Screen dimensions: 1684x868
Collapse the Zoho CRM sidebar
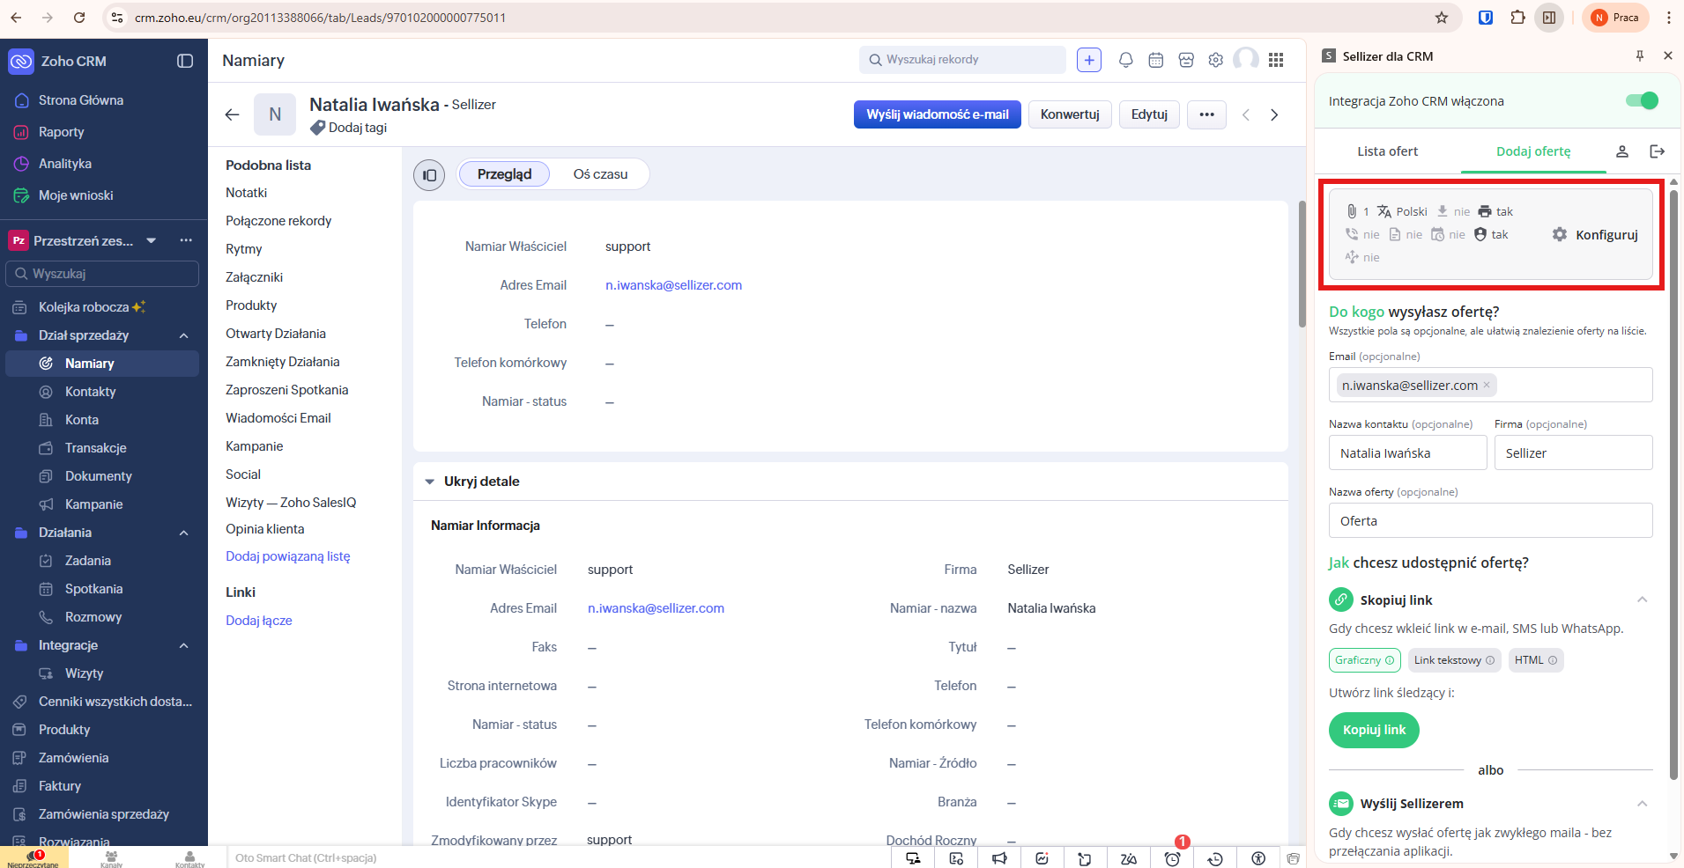[185, 61]
